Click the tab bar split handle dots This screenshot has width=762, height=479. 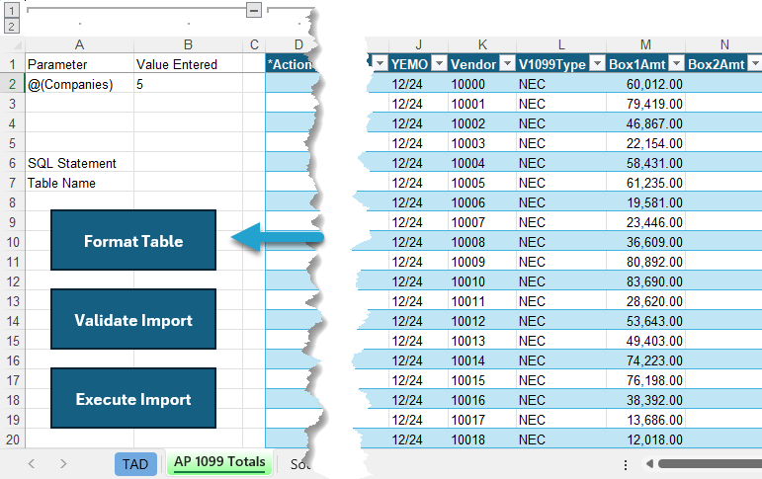coord(626,465)
